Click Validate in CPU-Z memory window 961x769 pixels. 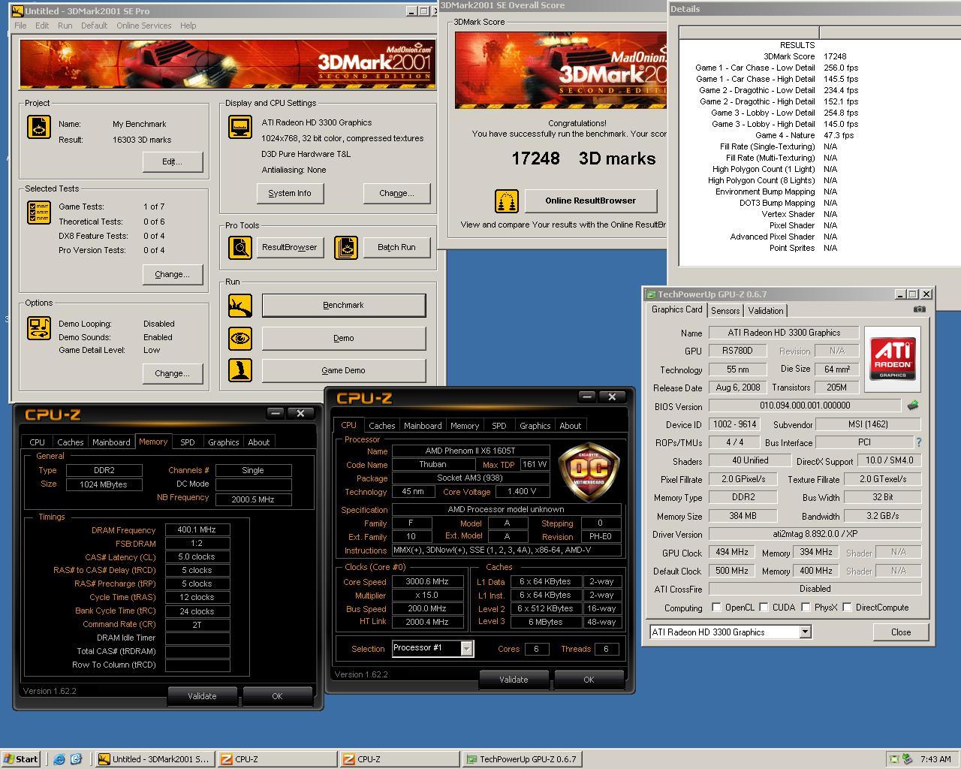pos(202,696)
